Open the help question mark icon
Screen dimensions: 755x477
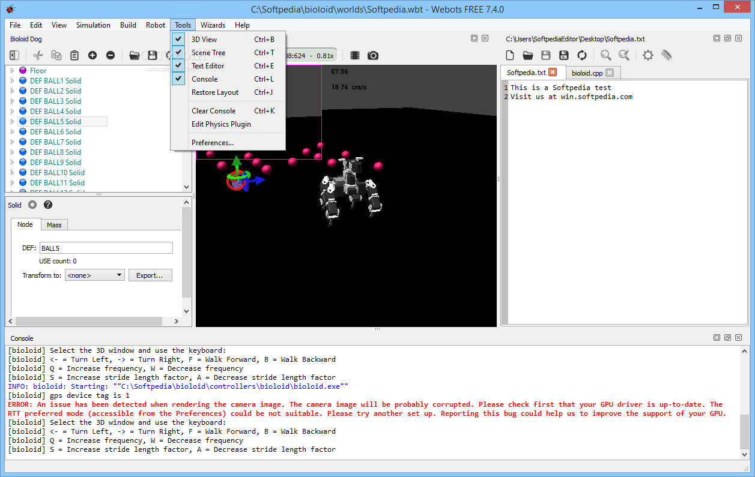tap(48, 205)
